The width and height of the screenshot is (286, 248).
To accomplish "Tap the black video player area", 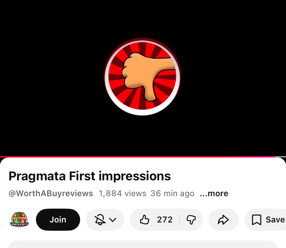I will click(x=143, y=78).
